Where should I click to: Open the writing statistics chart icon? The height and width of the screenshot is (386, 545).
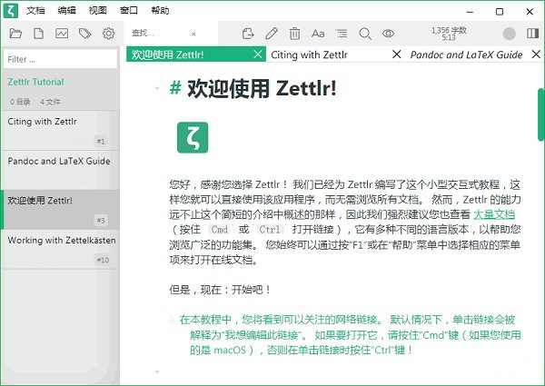coord(62,34)
